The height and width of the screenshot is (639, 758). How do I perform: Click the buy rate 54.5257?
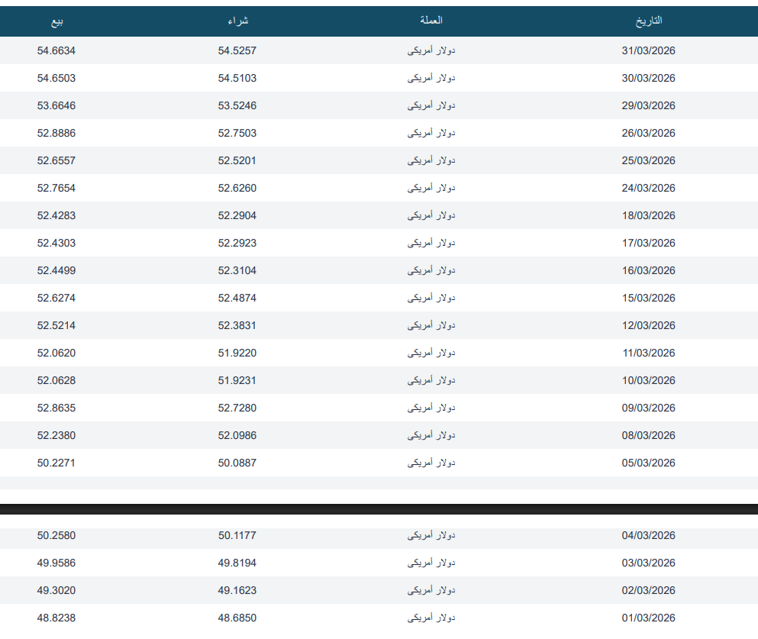(237, 50)
